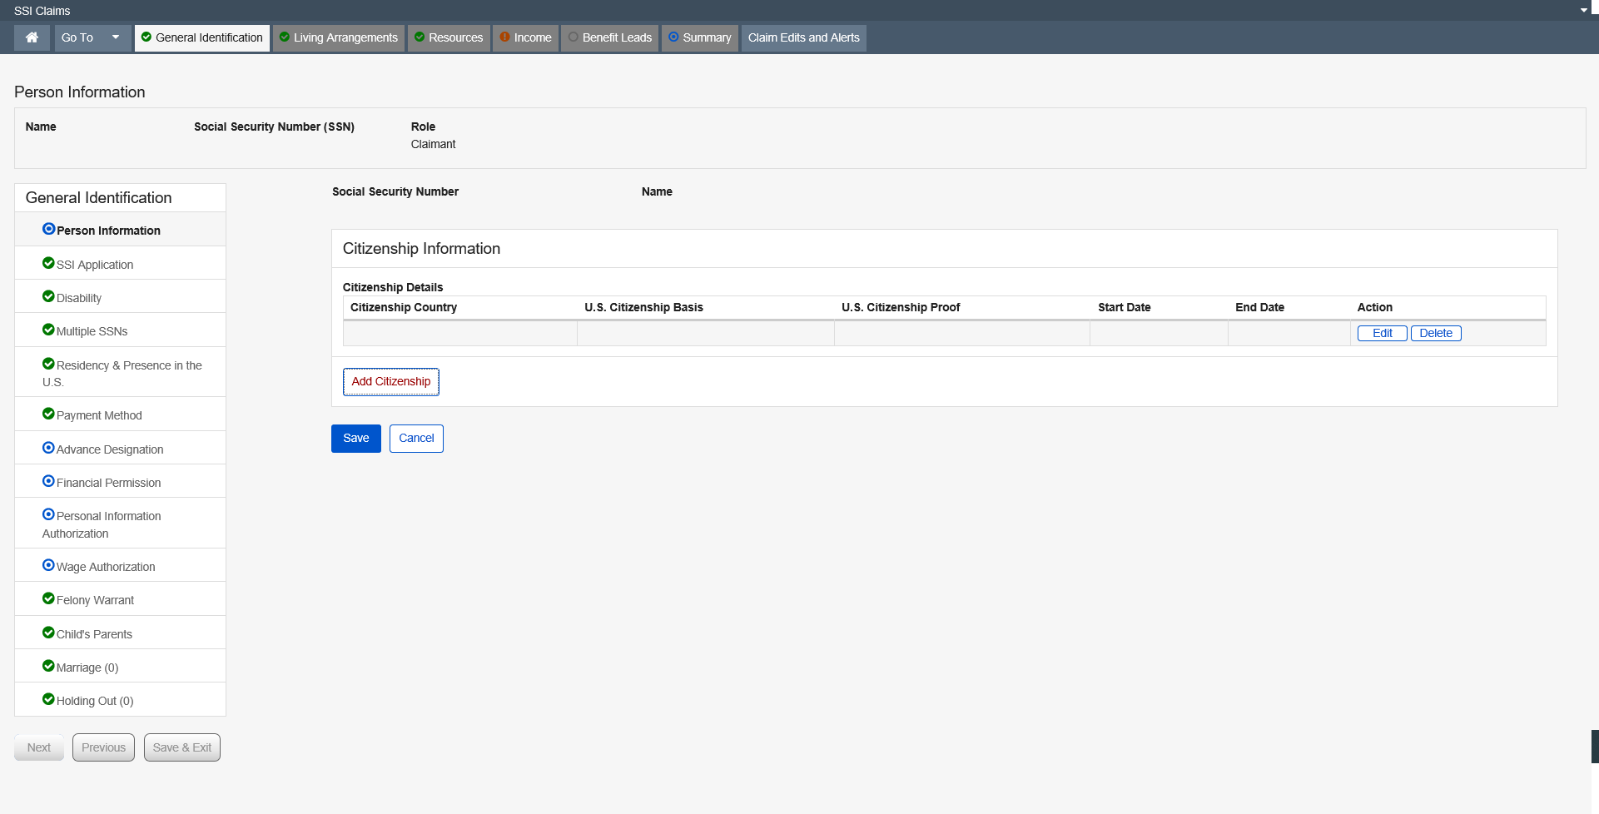
Task: Go to the Benefit Leads tab
Action: (610, 37)
